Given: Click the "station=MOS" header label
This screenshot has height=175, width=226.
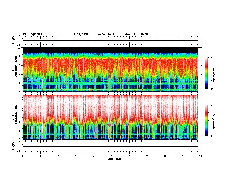Looking at the screenshot, I should pyautogui.click(x=106, y=34).
